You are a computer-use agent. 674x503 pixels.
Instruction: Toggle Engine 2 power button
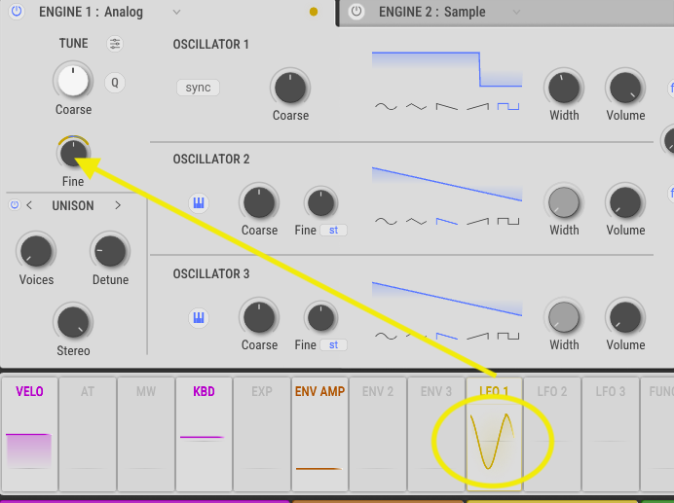pos(356,12)
